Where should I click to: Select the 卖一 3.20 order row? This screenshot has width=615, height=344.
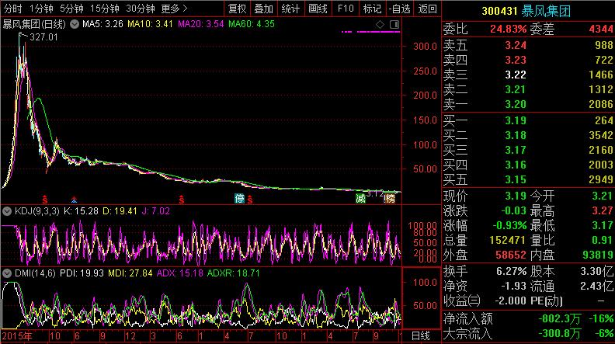[x=528, y=104]
